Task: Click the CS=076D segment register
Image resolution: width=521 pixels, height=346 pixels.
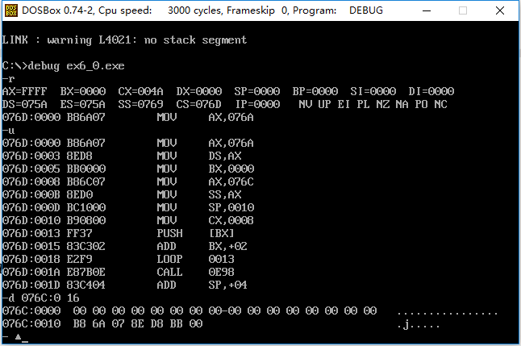Action: point(198,104)
